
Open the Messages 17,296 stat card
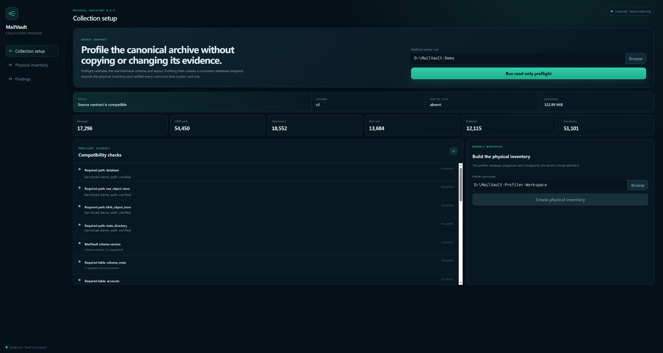tap(120, 125)
